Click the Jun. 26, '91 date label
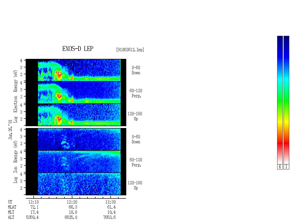The image size is (290, 224). point(10,130)
